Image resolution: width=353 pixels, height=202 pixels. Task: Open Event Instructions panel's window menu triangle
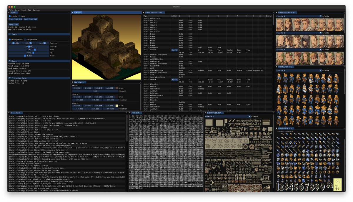[144, 12]
